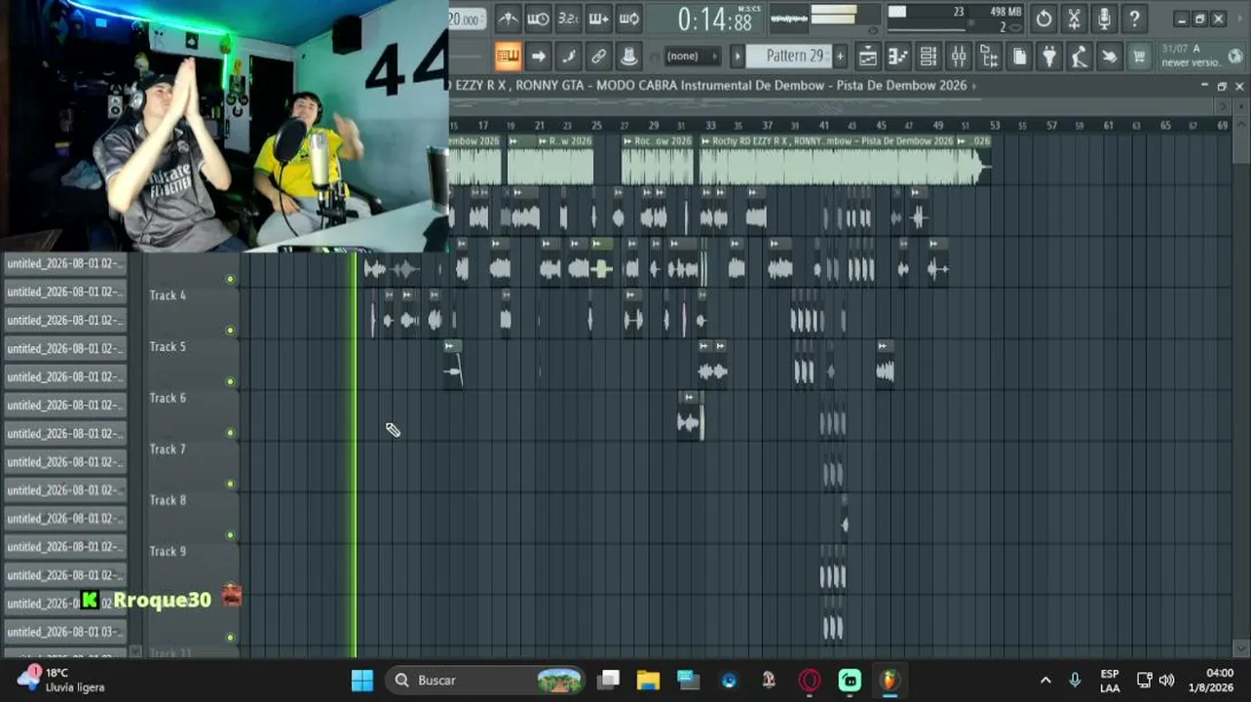
Task: Open clip menu of 'Rochy RD EZZY' audio clip
Action: 705,141
